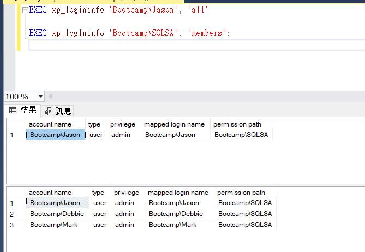The width and height of the screenshot is (365, 252).
Task: Switch to the 結果 results tab
Action: click(23, 110)
